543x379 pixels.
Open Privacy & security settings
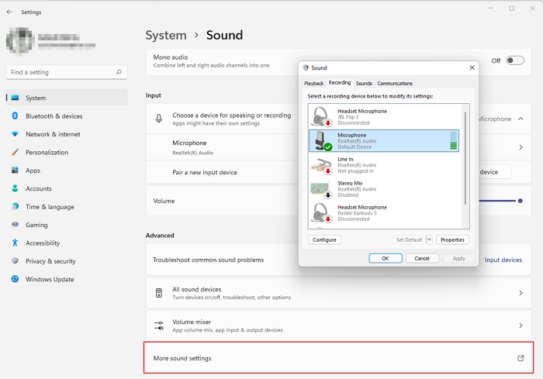[x=67, y=261]
